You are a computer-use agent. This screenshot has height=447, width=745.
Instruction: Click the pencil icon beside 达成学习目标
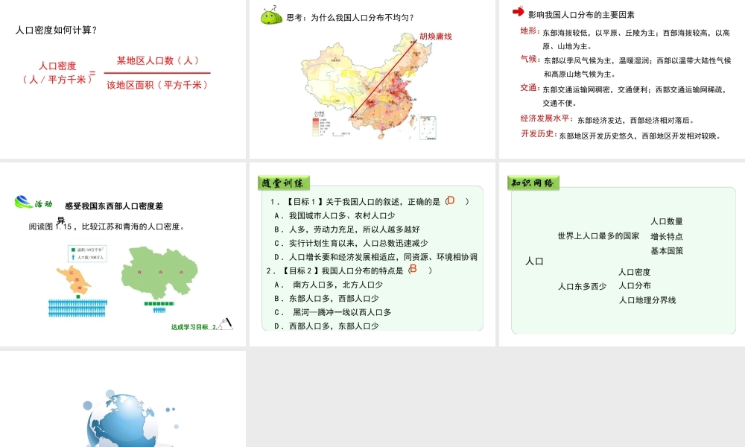[x=225, y=323]
